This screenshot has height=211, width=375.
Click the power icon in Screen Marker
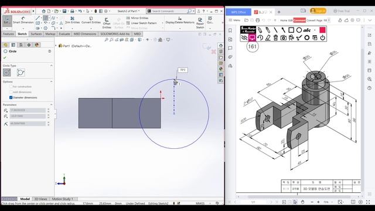tap(323, 38)
